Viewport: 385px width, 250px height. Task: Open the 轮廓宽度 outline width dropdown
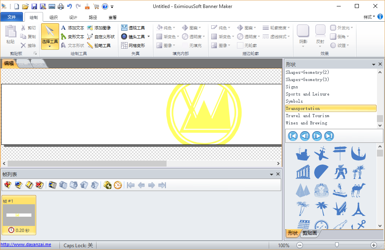(x=276, y=28)
